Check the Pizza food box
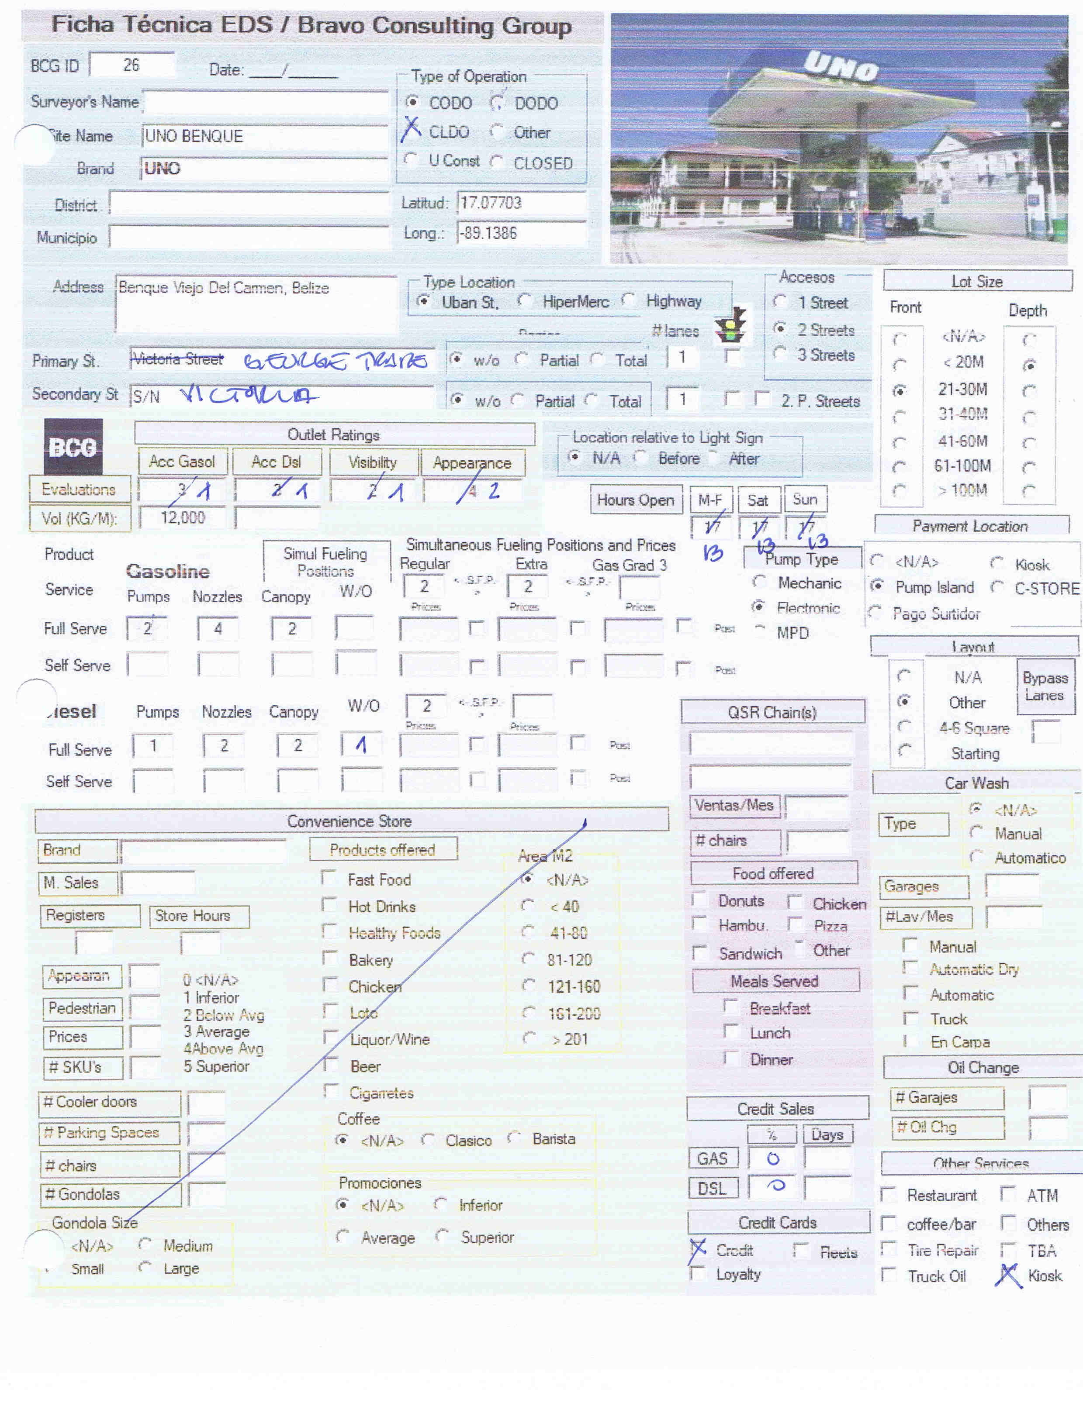Screen dimensions: 1083x1410 [795, 925]
